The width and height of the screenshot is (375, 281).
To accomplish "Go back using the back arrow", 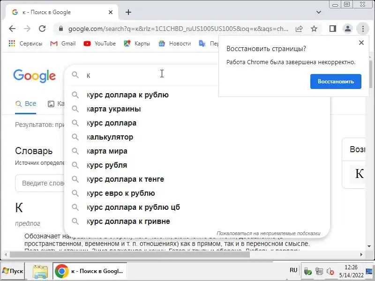I will click(x=12, y=29).
